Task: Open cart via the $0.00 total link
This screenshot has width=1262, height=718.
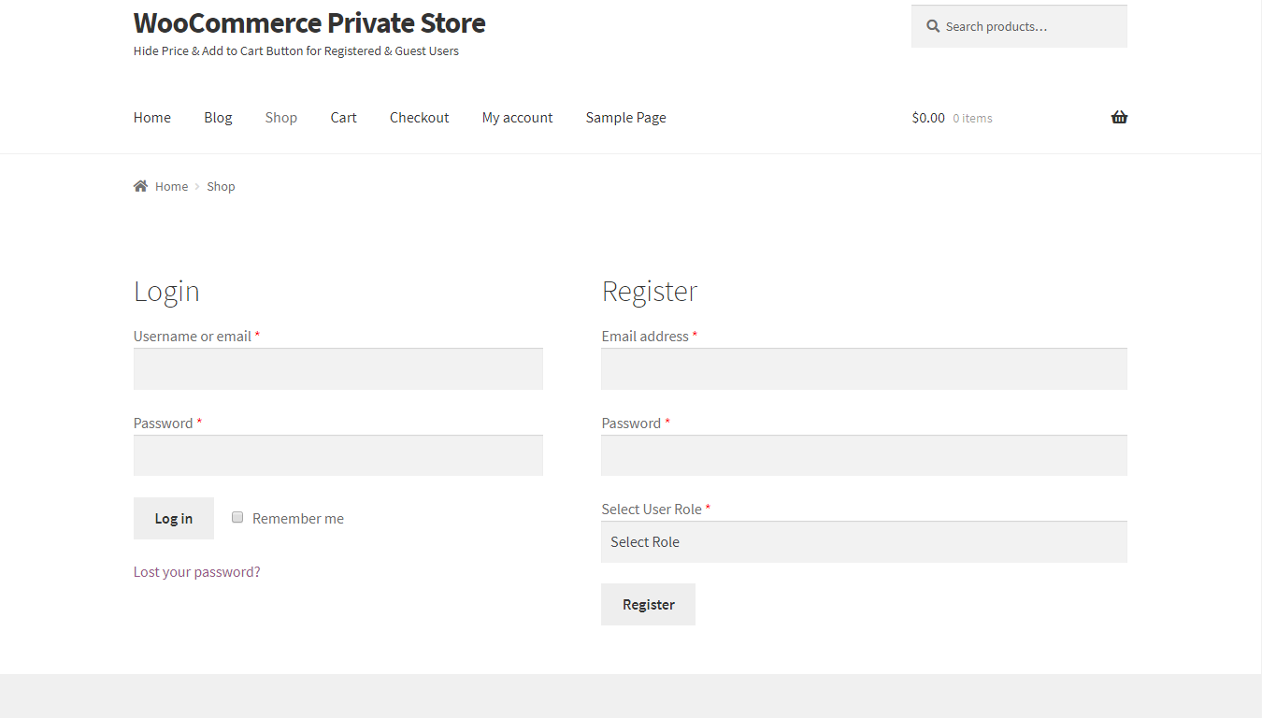Action: tap(927, 117)
